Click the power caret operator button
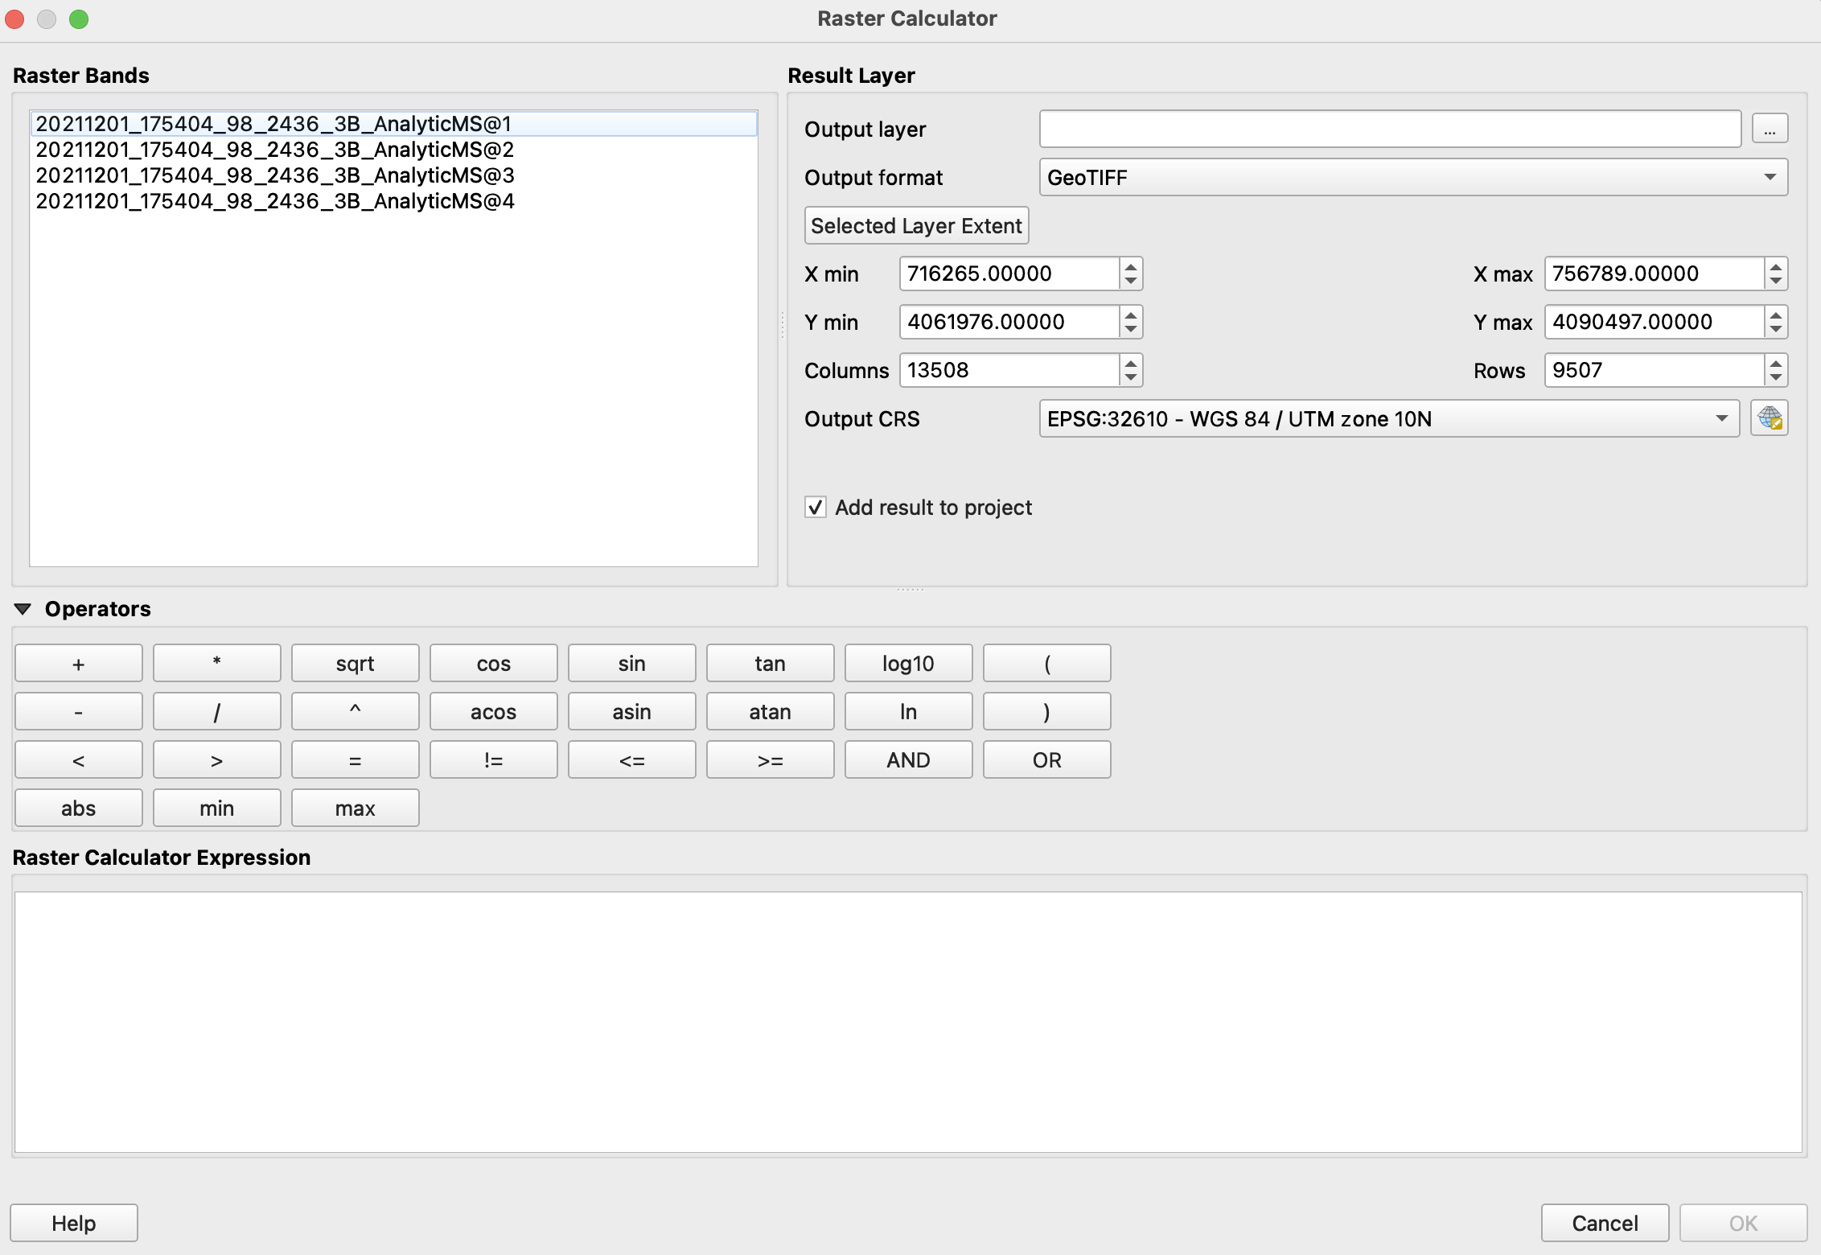Image resolution: width=1821 pixels, height=1255 pixels. point(356,711)
